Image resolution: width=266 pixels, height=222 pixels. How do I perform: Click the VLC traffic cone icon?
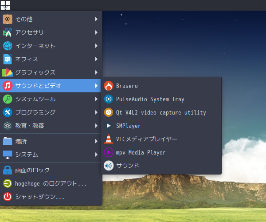click(109, 139)
